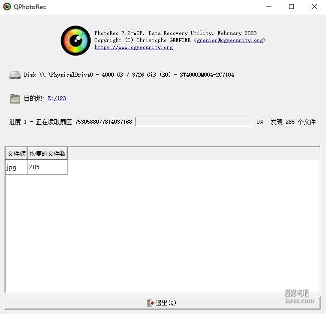
Task: Click the 0% progress percentage label
Action: (x=260, y=122)
